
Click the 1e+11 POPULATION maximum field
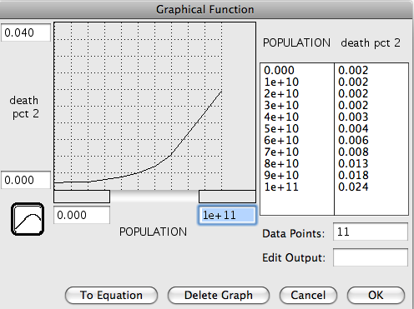coord(227,215)
